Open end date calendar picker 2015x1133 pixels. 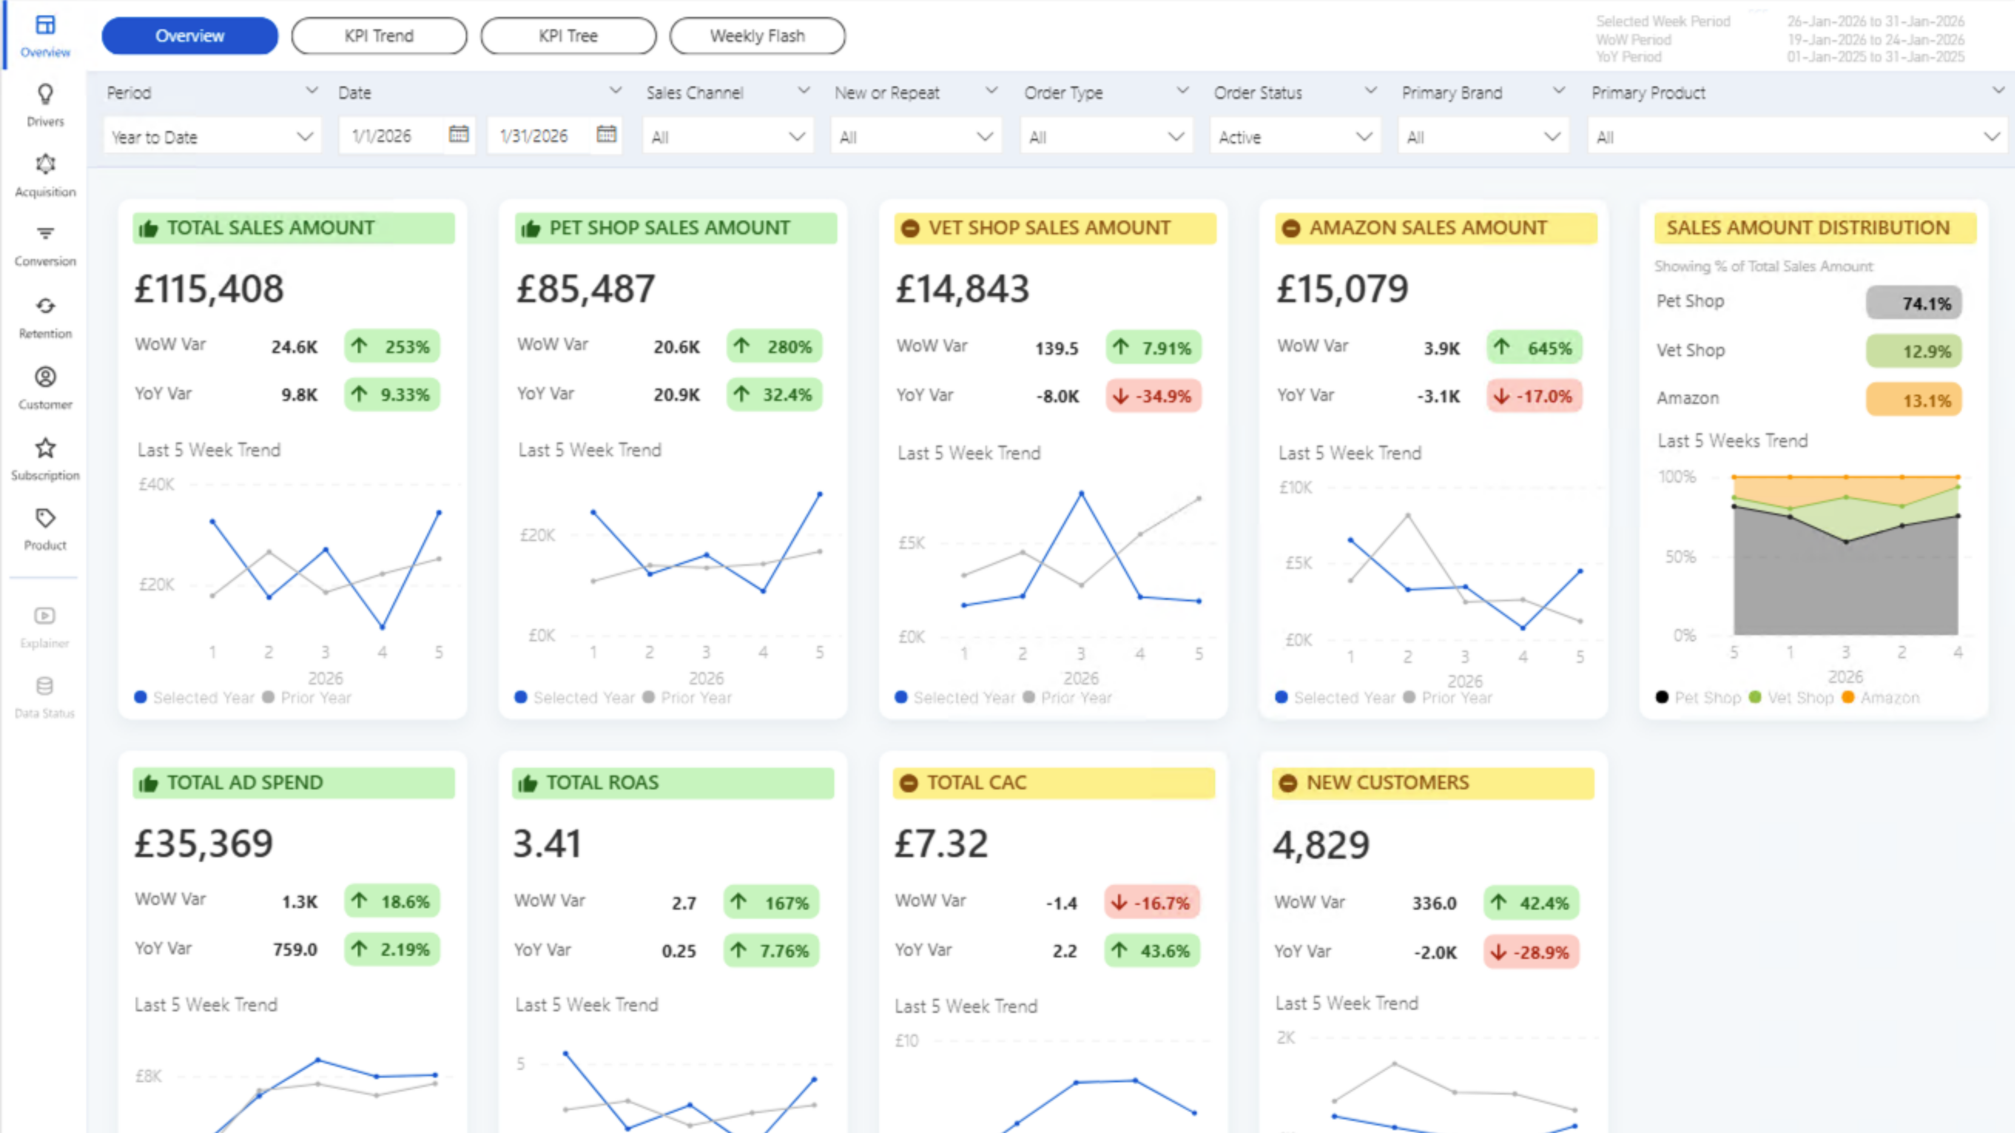point(606,135)
